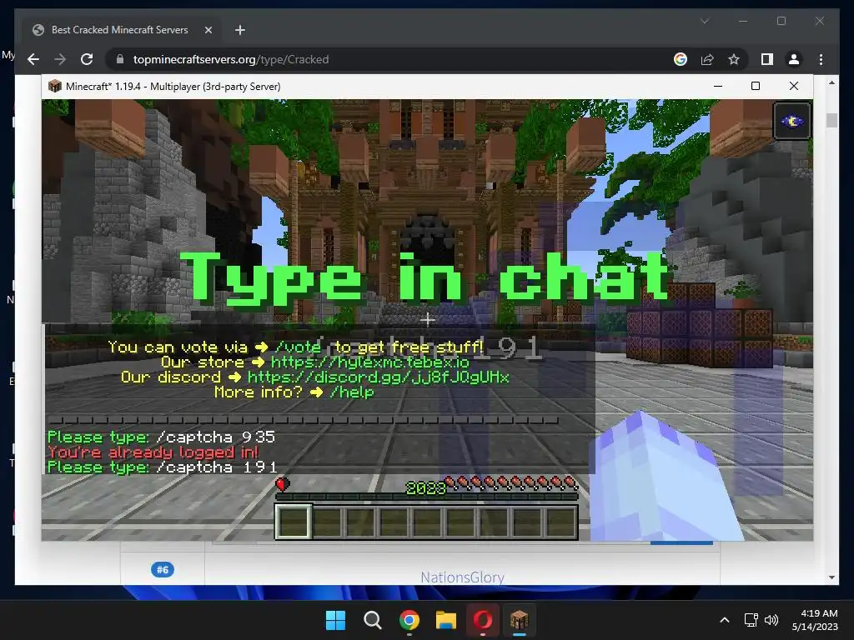Click the page scrollbar thumb
Screen dimensions: 854x640
pos(831,120)
